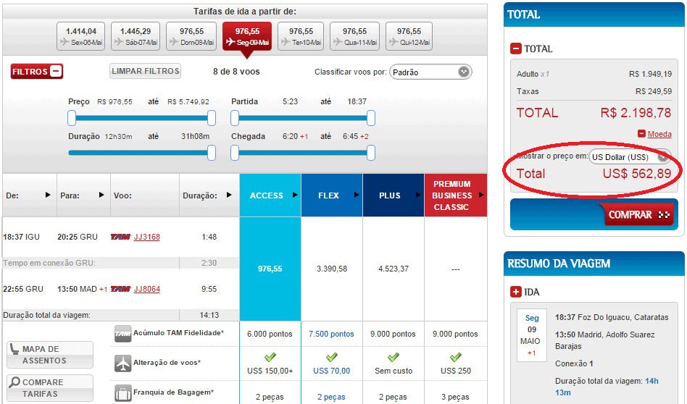Image resolution: width=687 pixels, height=404 pixels.
Task: Click the Duração slider maximum handle
Action: tap(212, 153)
